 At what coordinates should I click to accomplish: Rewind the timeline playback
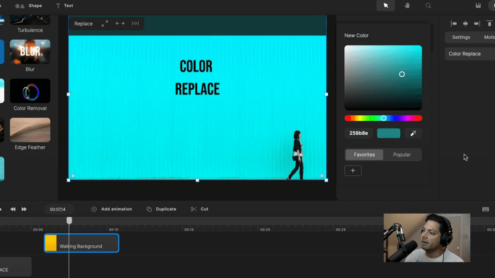pyautogui.click(x=13, y=209)
